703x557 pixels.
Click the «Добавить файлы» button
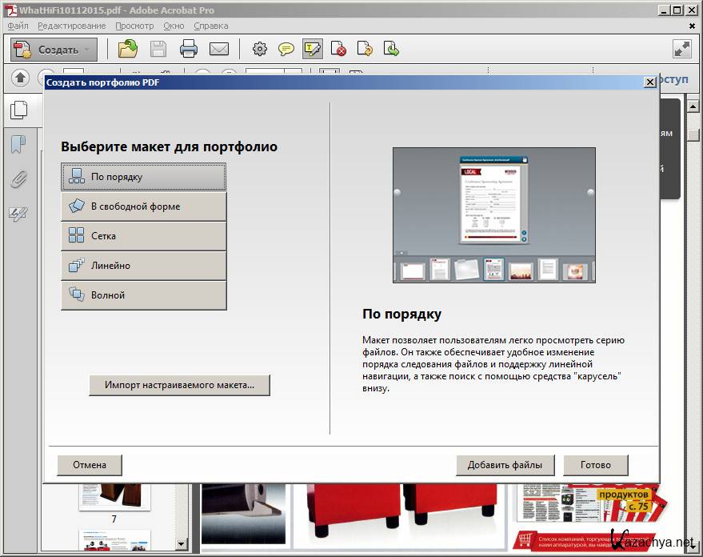(505, 465)
